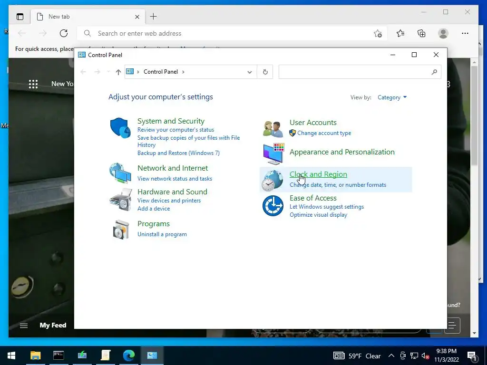Screen dimensions: 487x365
Task: Click Uninstall a program link
Action: pos(162,234)
